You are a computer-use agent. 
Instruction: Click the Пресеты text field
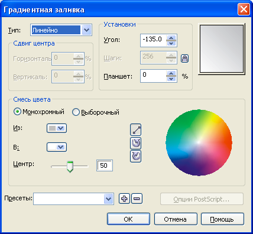(x=69, y=199)
